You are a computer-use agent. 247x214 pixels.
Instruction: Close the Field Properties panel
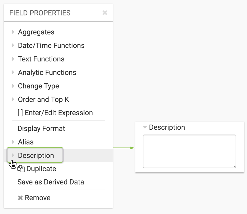(x=105, y=13)
